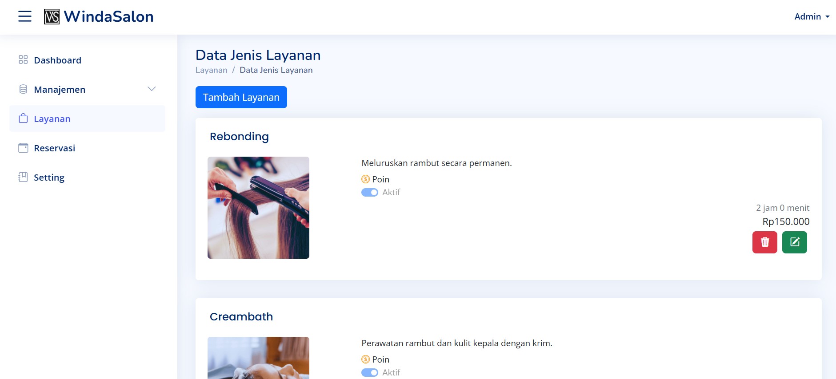Click the Rebonding Poin coin icon
The image size is (836, 379).
[365, 179]
